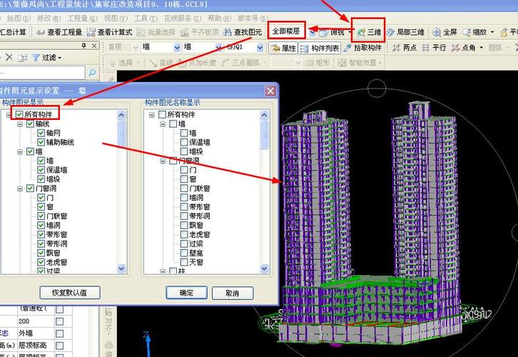This screenshot has height=357, width=518.
Task: Select the 直线 line drawing tool
Action: click(x=161, y=63)
